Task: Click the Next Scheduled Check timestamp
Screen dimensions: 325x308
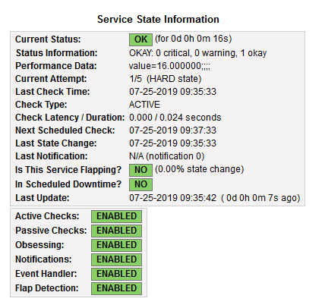Action: (x=172, y=130)
